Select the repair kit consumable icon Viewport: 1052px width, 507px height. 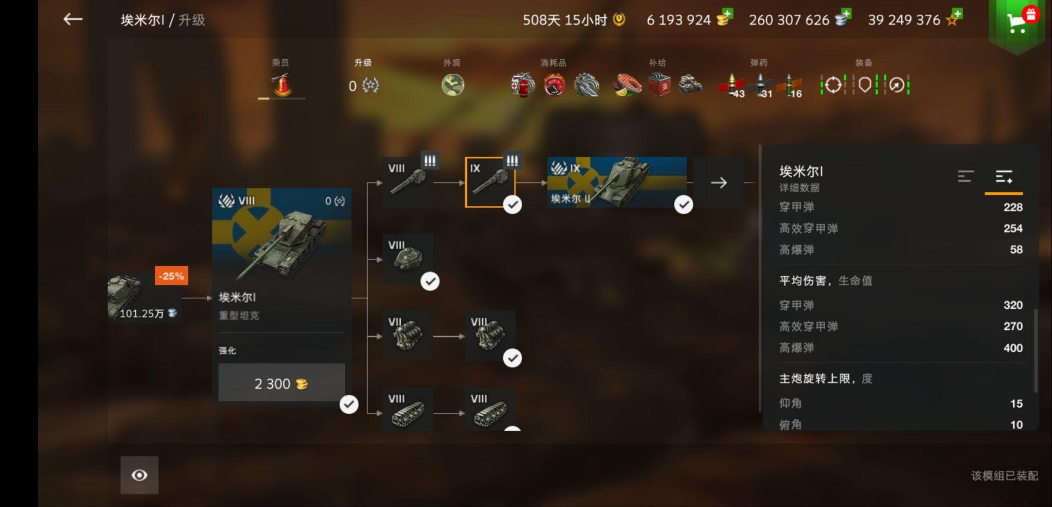[522, 85]
